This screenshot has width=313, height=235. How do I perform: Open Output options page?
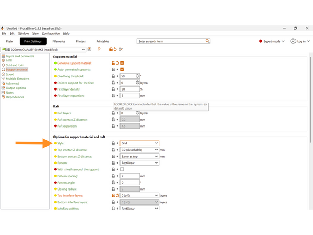16,88
